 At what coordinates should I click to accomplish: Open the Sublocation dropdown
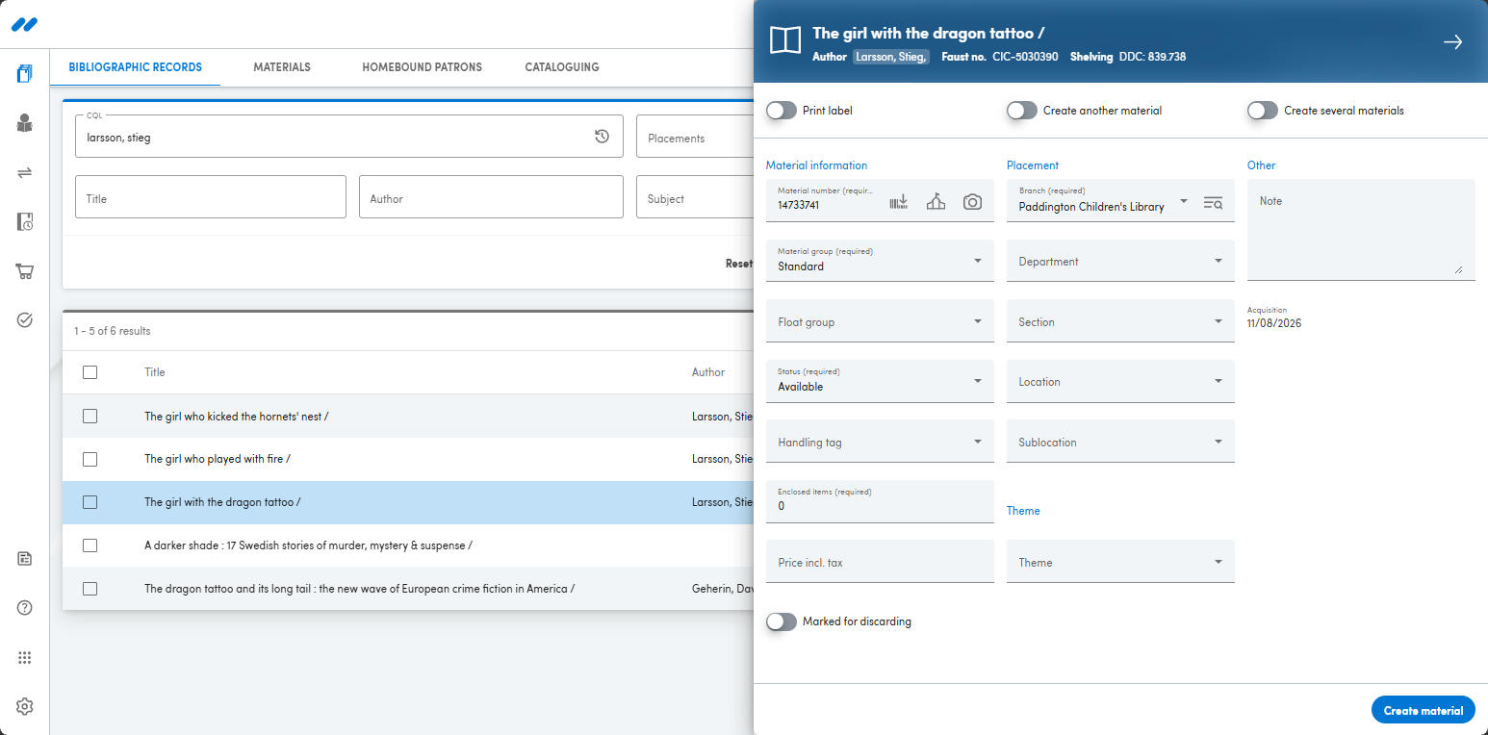pos(1120,442)
